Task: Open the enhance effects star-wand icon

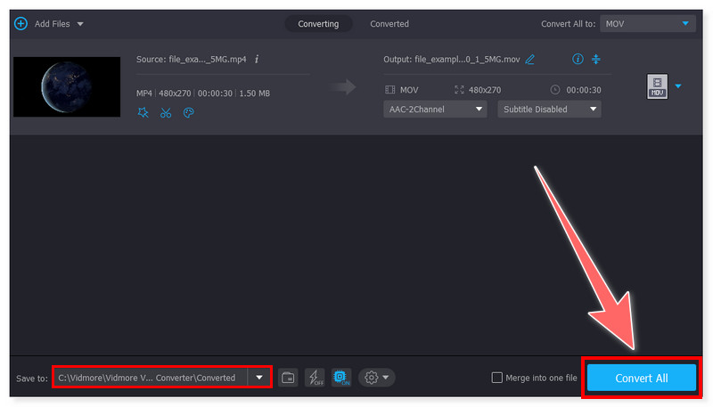Action: [x=143, y=113]
